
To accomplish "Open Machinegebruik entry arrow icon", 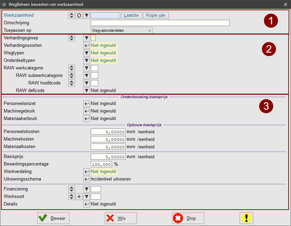I will 87,111.
